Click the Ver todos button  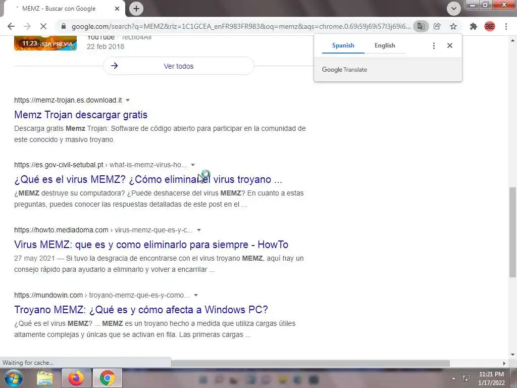[x=179, y=66]
